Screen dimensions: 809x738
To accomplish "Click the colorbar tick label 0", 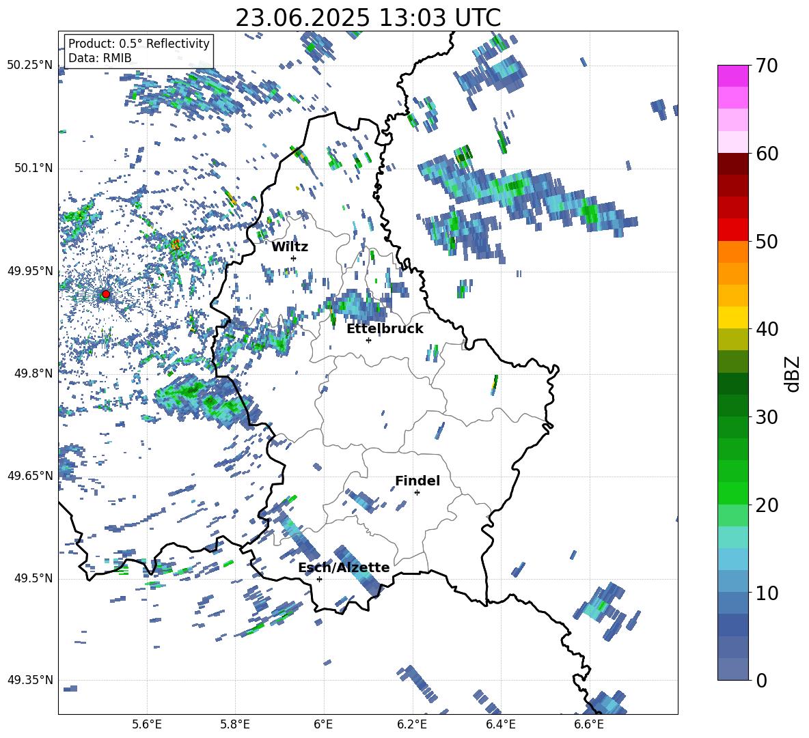I will tap(760, 680).
